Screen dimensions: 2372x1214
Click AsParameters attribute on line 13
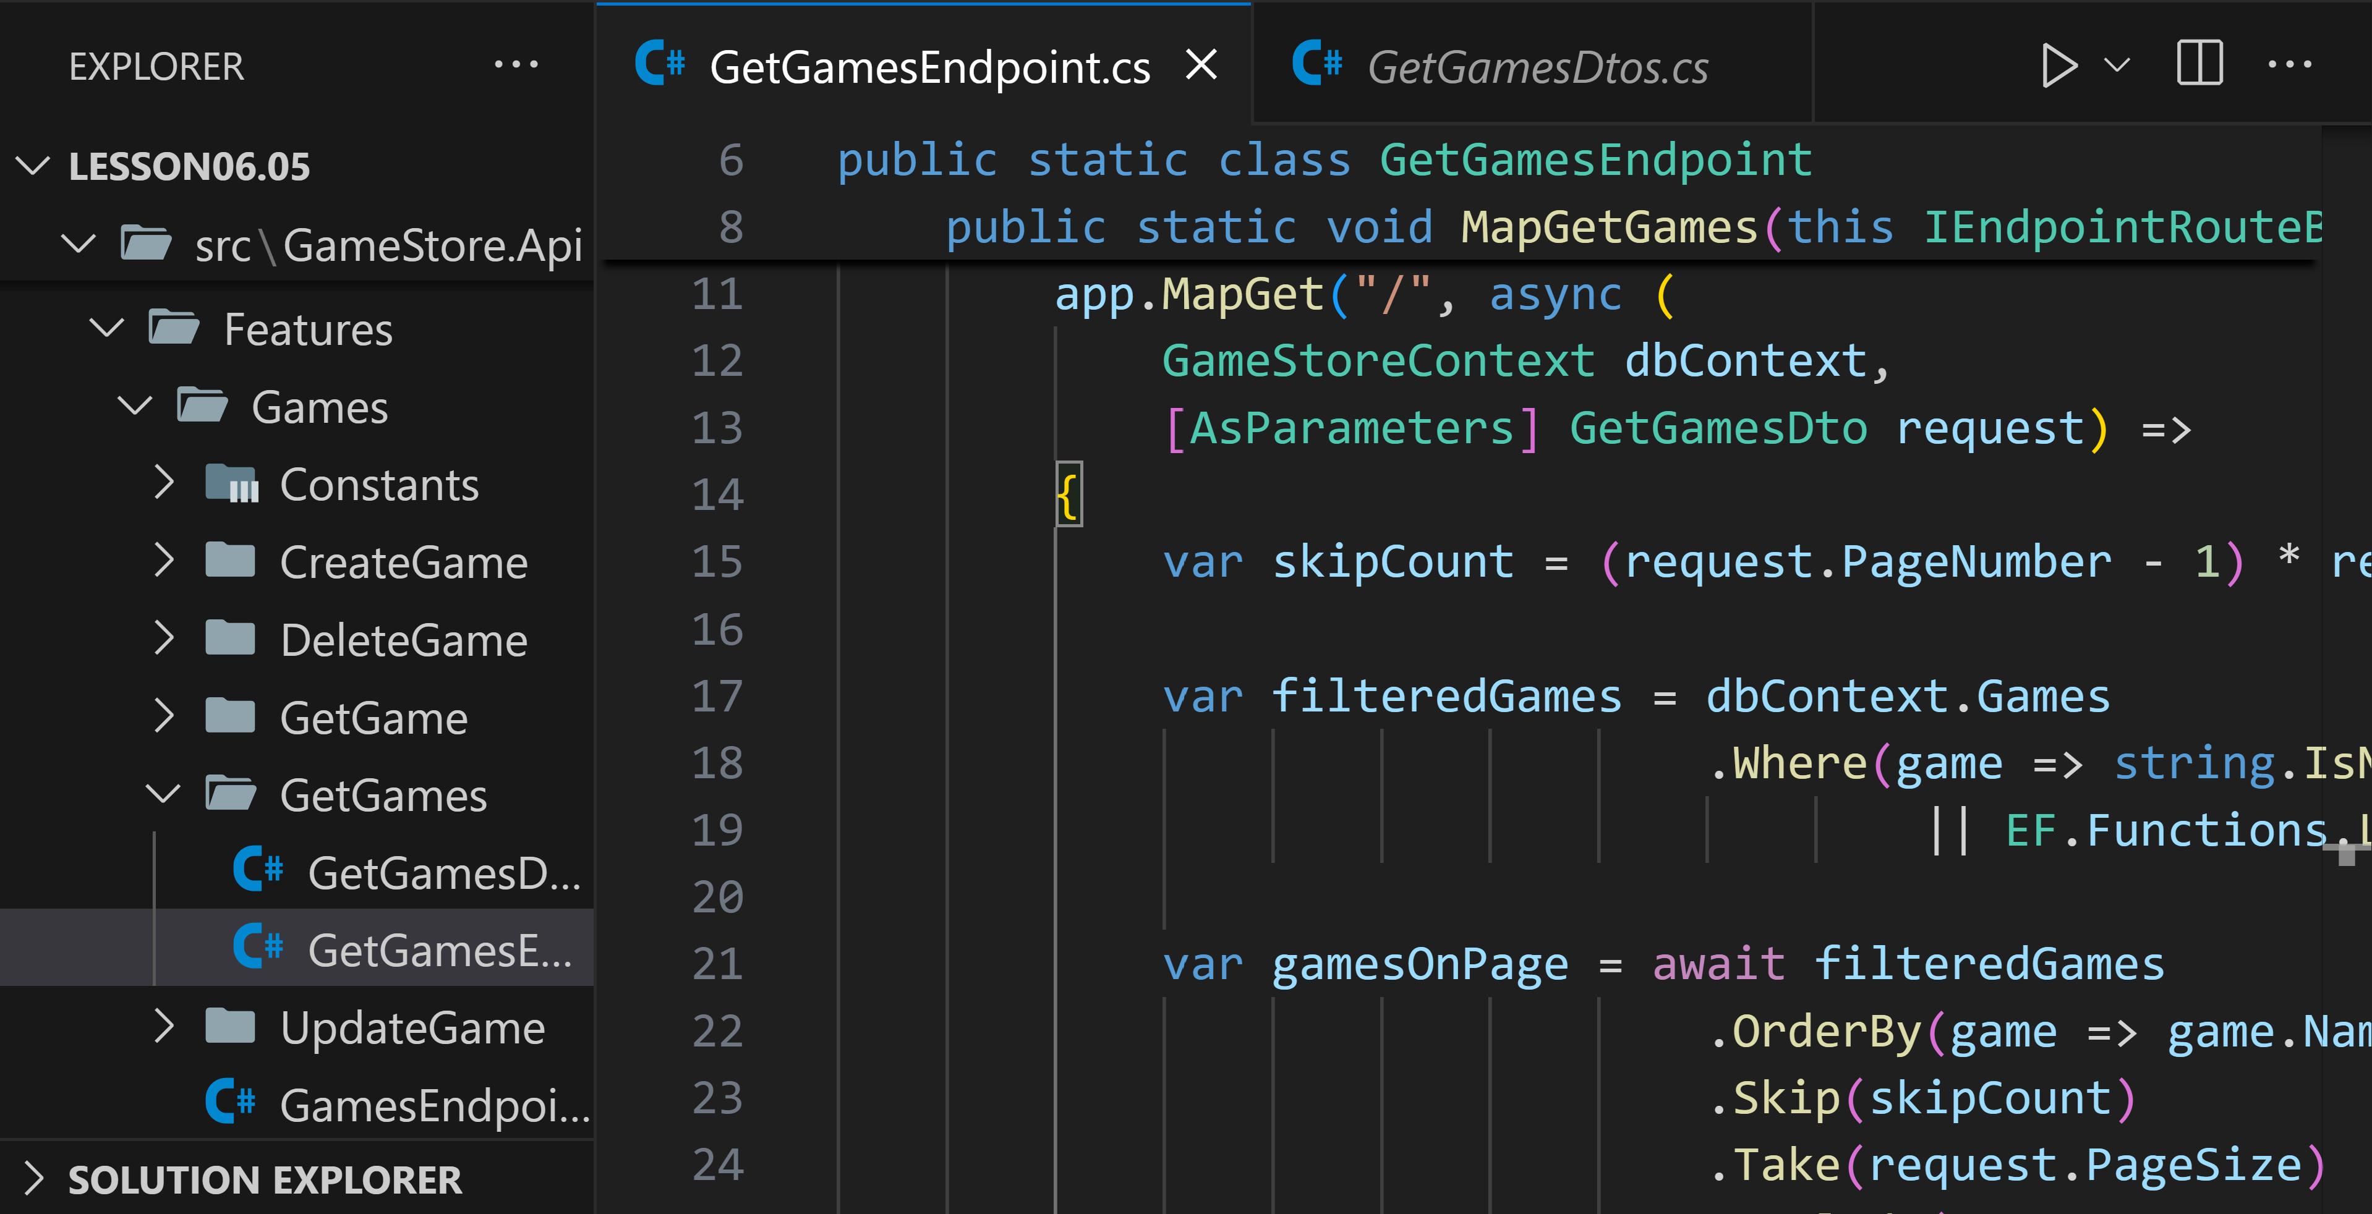coord(1351,428)
